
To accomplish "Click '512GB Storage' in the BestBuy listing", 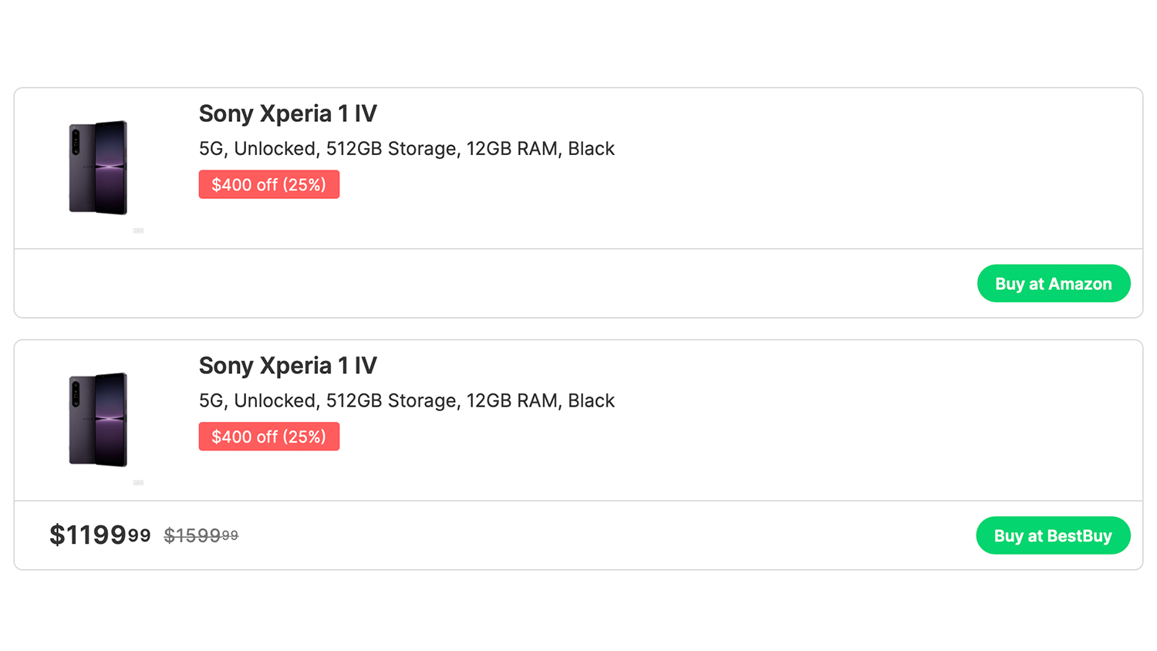I will point(391,401).
